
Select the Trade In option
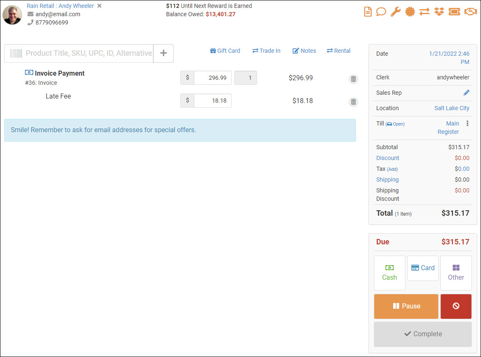coord(266,50)
